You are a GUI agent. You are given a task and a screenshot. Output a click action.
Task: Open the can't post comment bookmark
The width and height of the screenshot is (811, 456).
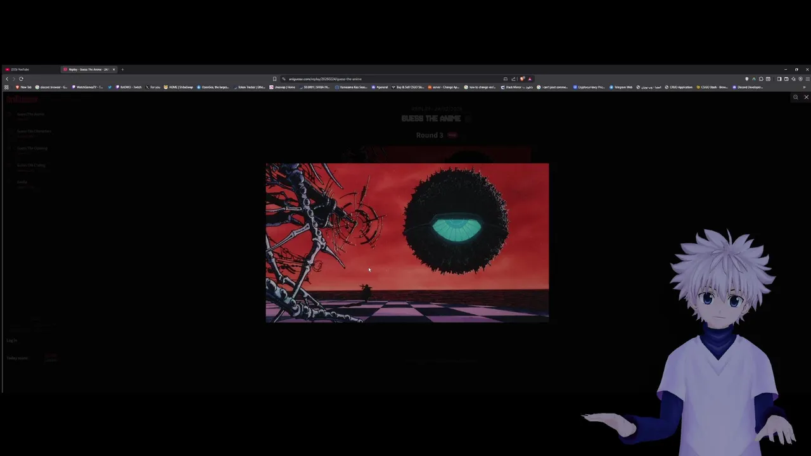552,87
